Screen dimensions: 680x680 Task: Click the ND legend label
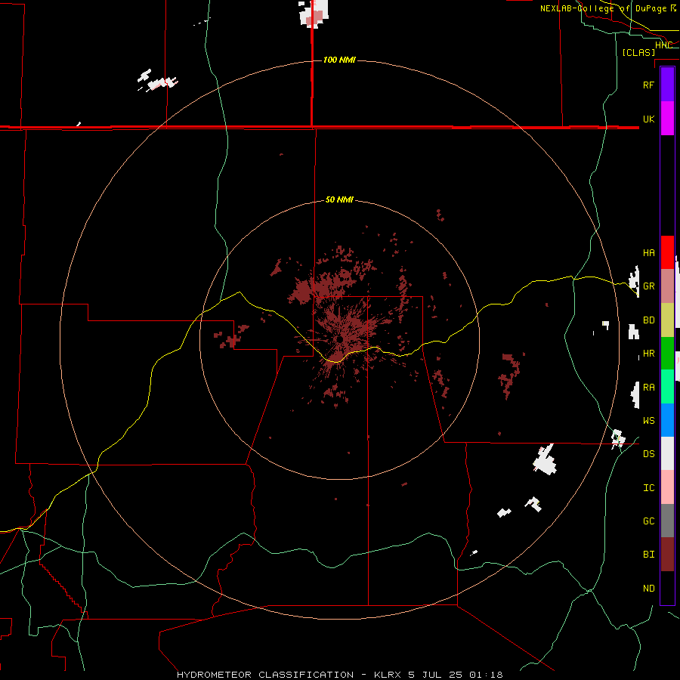(648, 589)
